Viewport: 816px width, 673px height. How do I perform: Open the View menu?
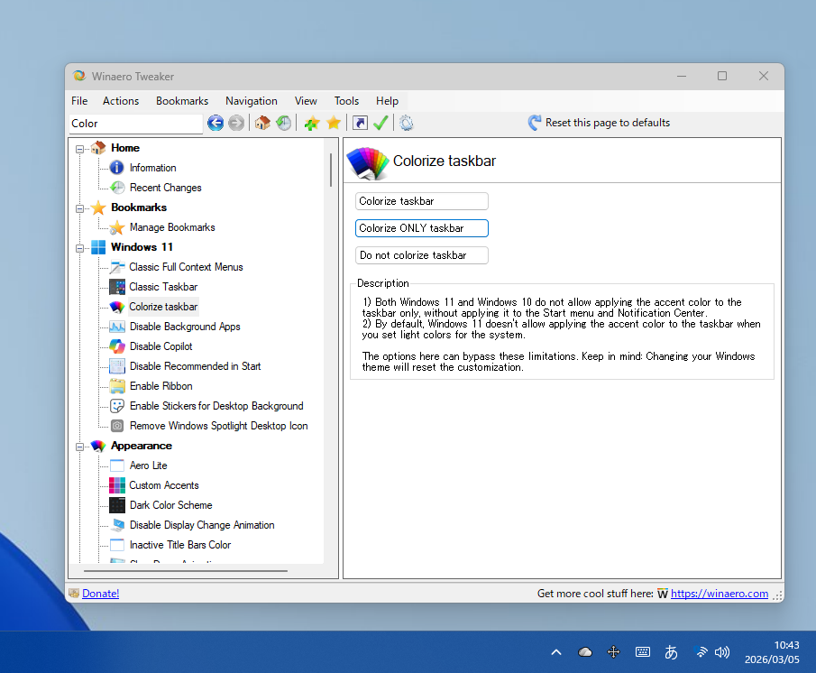(x=306, y=101)
